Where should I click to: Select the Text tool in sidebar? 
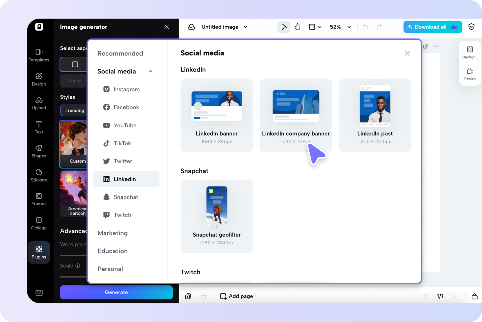[x=39, y=127]
